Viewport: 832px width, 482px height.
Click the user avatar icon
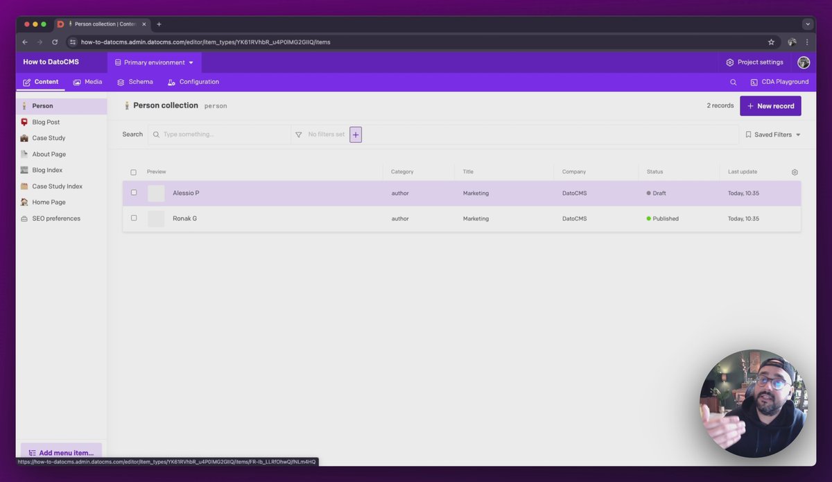[804, 62]
